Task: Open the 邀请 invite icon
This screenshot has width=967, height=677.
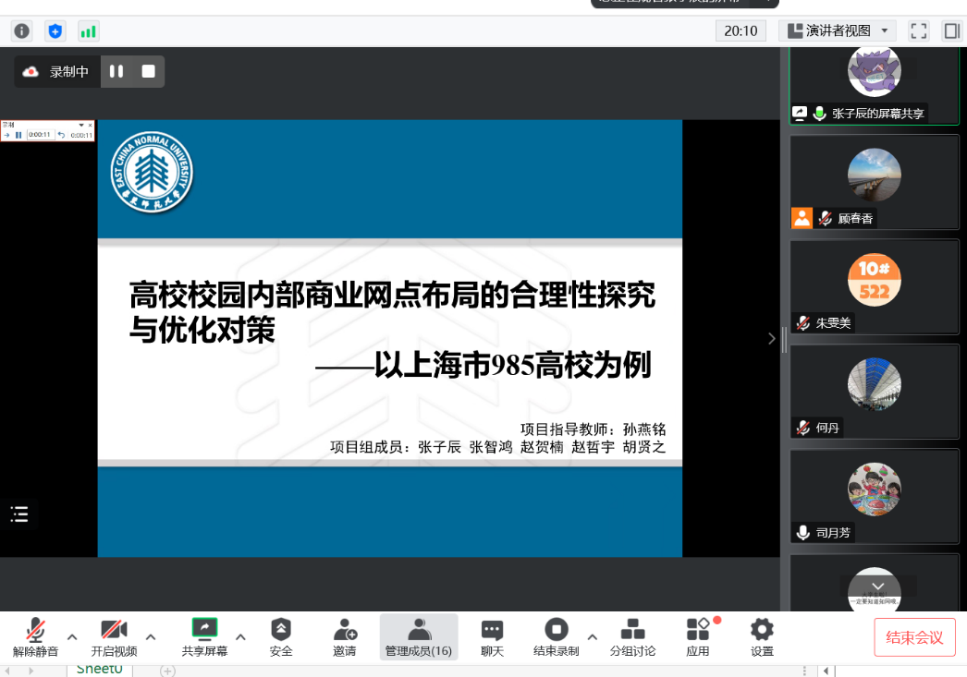Action: pos(345,636)
